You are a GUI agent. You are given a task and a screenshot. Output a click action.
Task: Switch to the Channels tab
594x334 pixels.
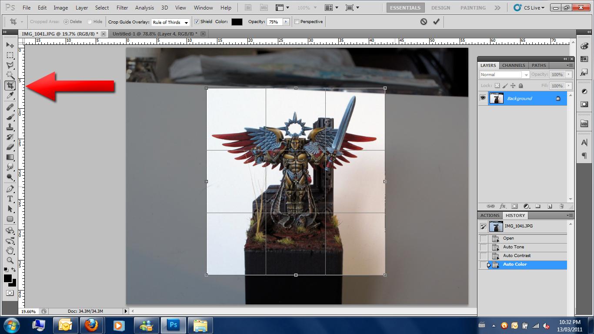(x=514, y=65)
